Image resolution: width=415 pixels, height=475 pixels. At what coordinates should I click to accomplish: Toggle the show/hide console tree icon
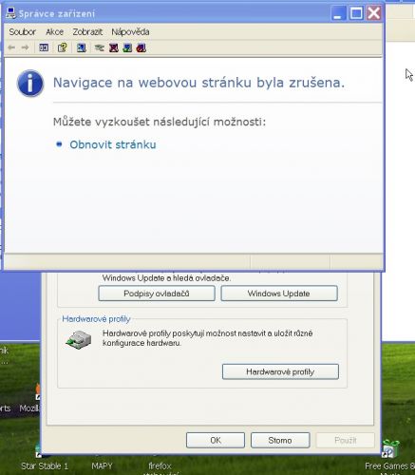tap(44, 47)
